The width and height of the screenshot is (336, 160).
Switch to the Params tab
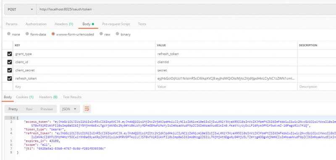(12, 24)
